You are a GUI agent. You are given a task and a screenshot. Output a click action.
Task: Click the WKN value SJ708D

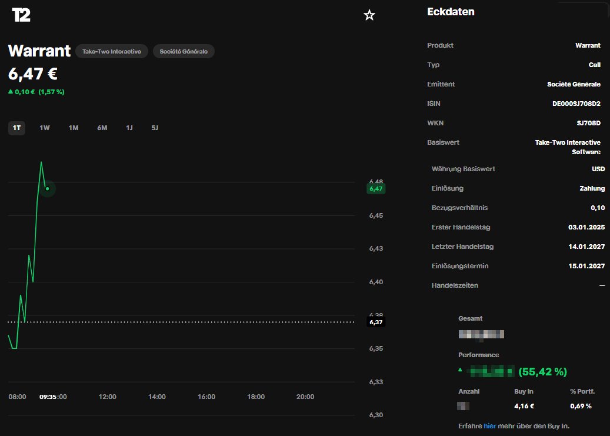coord(589,123)
